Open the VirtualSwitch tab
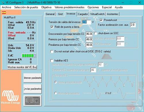 [97, 14]
